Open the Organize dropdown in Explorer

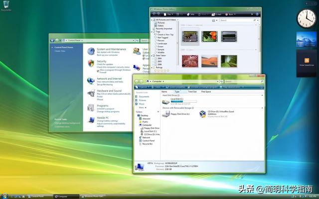pos(142,87)
